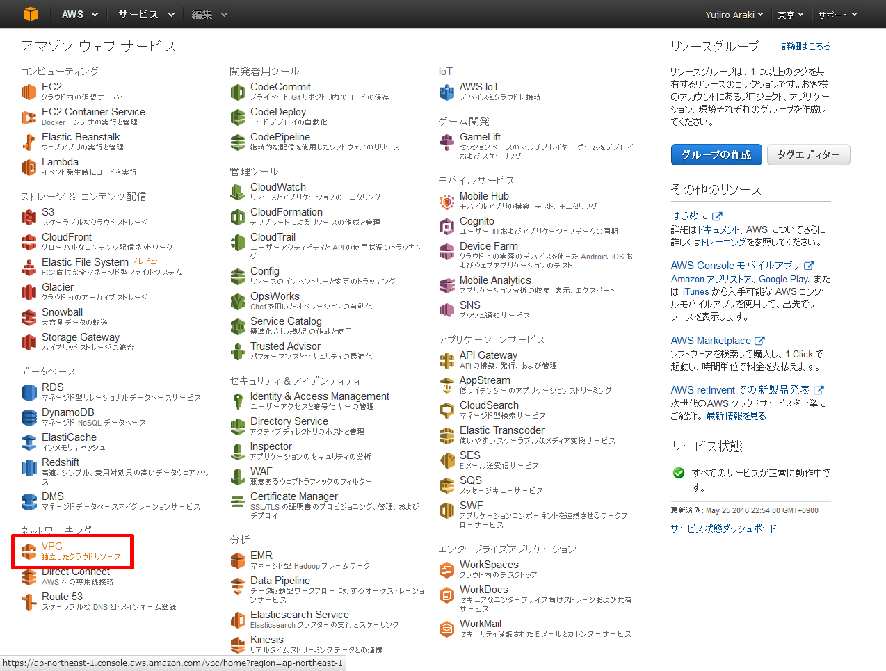Click the Trusted Advisor icon
886x671 pixels.
pyautogui.click(x=238, y=351)
